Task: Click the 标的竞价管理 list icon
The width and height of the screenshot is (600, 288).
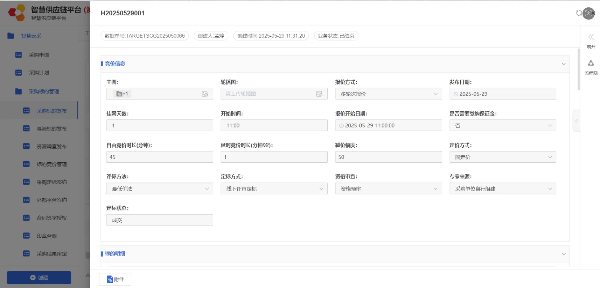Action: tap(26, 164)
